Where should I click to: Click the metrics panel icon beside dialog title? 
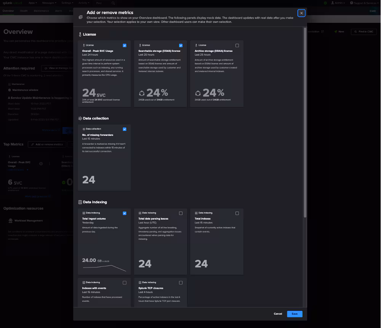click(80, 17)
